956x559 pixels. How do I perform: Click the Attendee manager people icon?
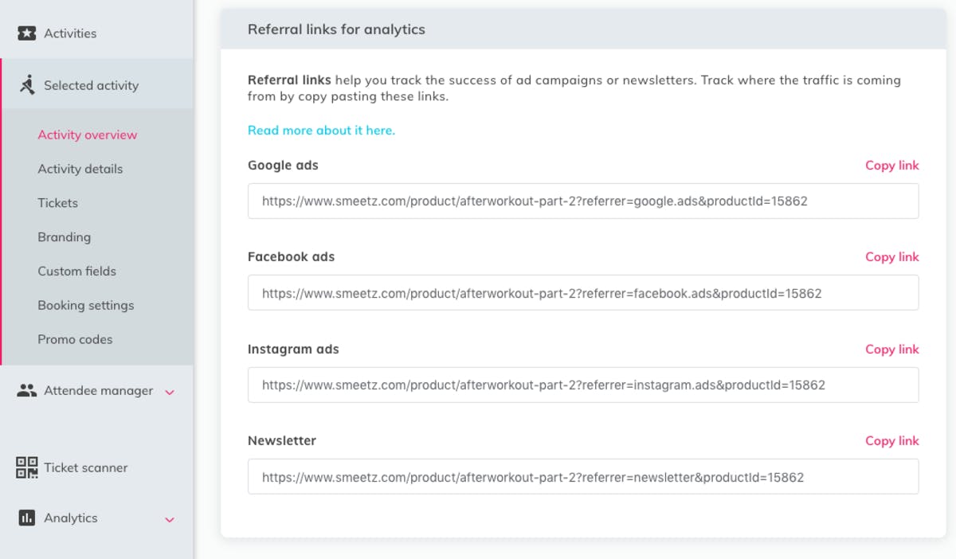(x=27, y=390)
